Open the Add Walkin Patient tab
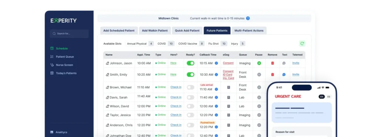 pyautogui.click(x=155, y=31)
